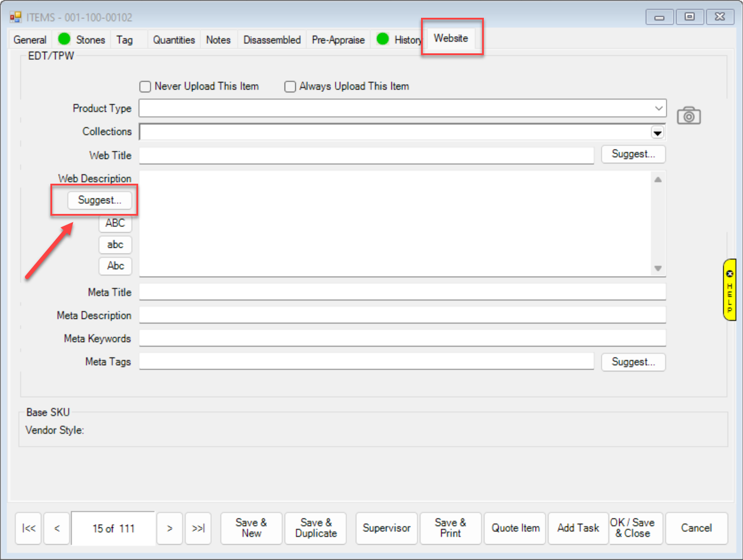Open the Pre-Appraise tab
The height and width of the screenshot is (560, 743).
(x=338, y=40)
